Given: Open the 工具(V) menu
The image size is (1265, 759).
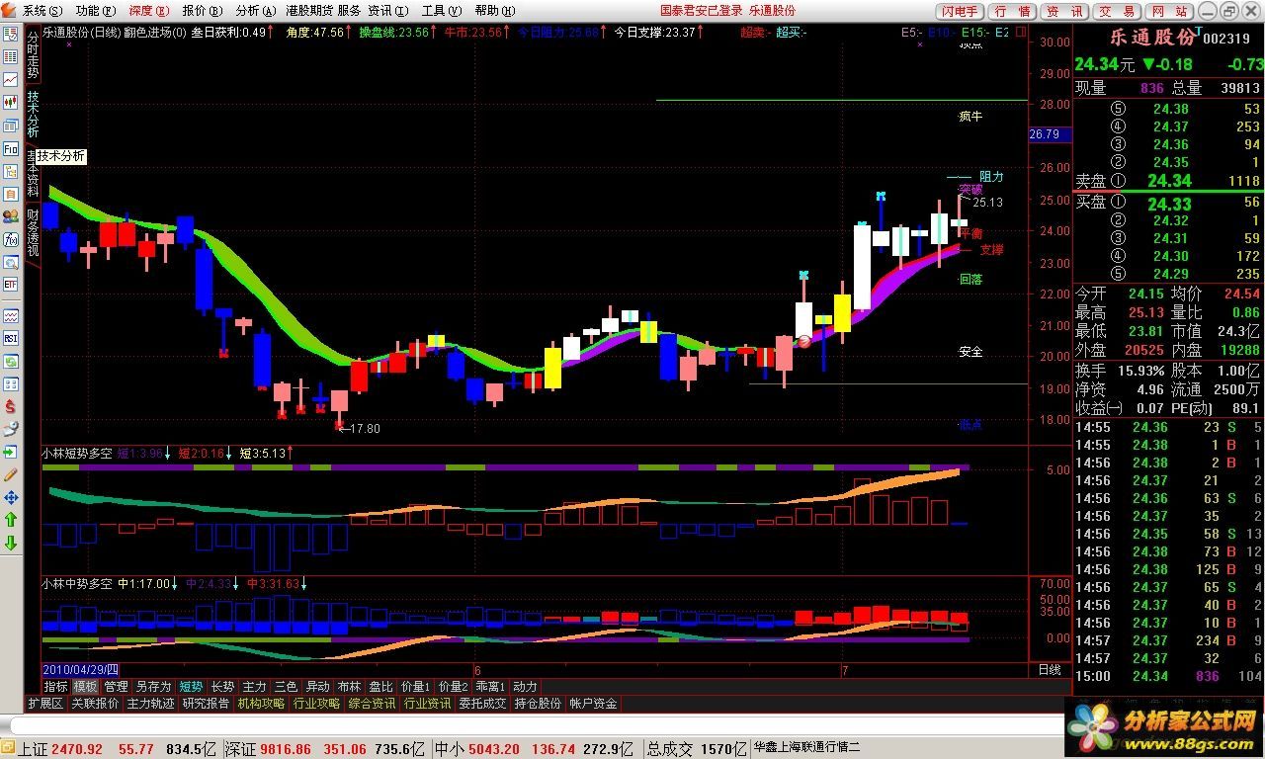Looking at the screenshot, I should [441, 11].
